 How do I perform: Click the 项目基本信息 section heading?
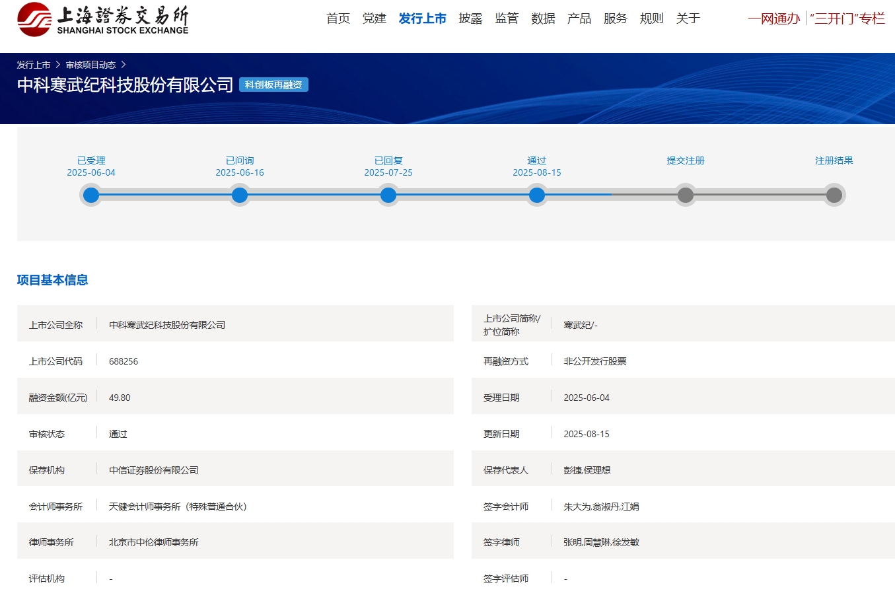(53, 280)
